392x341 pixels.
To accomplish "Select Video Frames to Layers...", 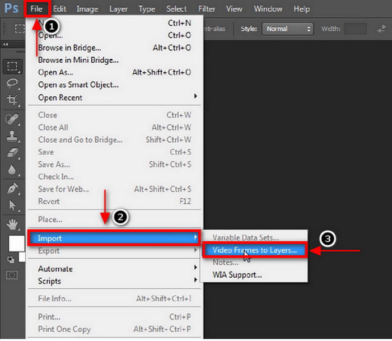I will tap(255, 250).
